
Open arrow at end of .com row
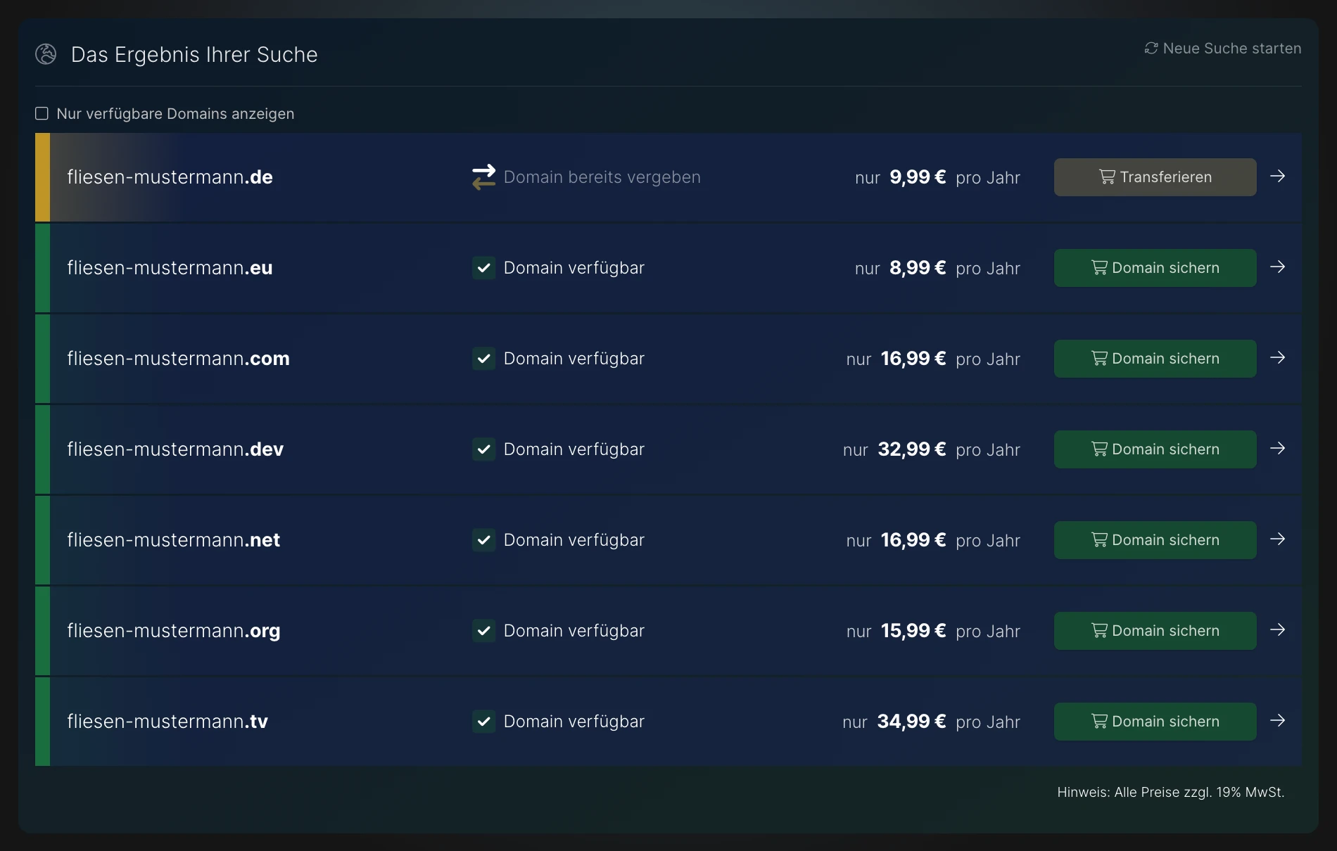click(x=1278, y=357)
